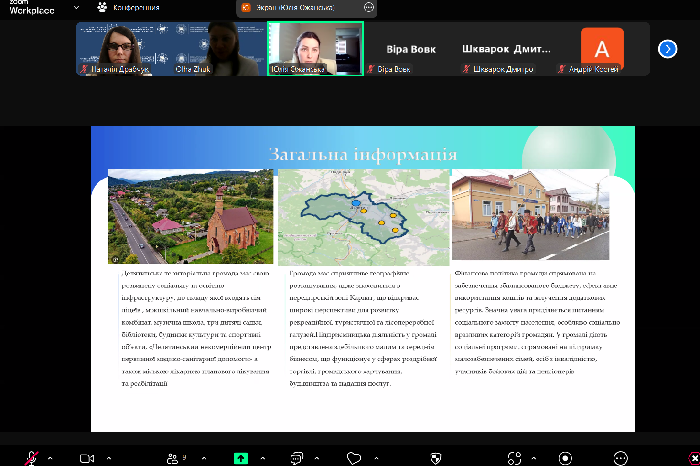Open the More options ellipsis in toolbar
The image size is (700, 466).
[621, 458]
